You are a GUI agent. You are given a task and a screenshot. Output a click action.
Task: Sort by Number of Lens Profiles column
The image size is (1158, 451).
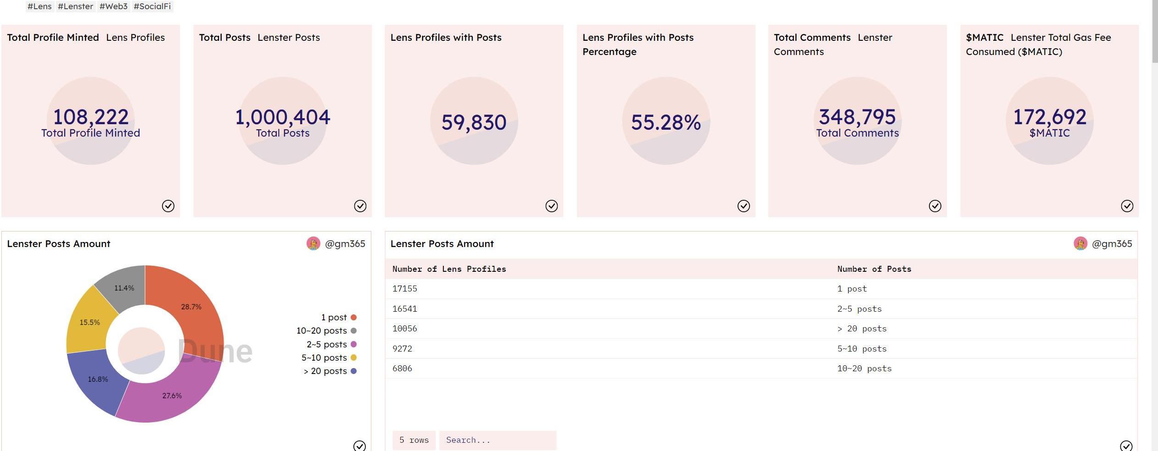[x=449, y=269]
